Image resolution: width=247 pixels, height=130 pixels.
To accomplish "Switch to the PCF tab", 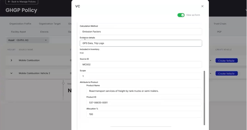I will point(219,32).
